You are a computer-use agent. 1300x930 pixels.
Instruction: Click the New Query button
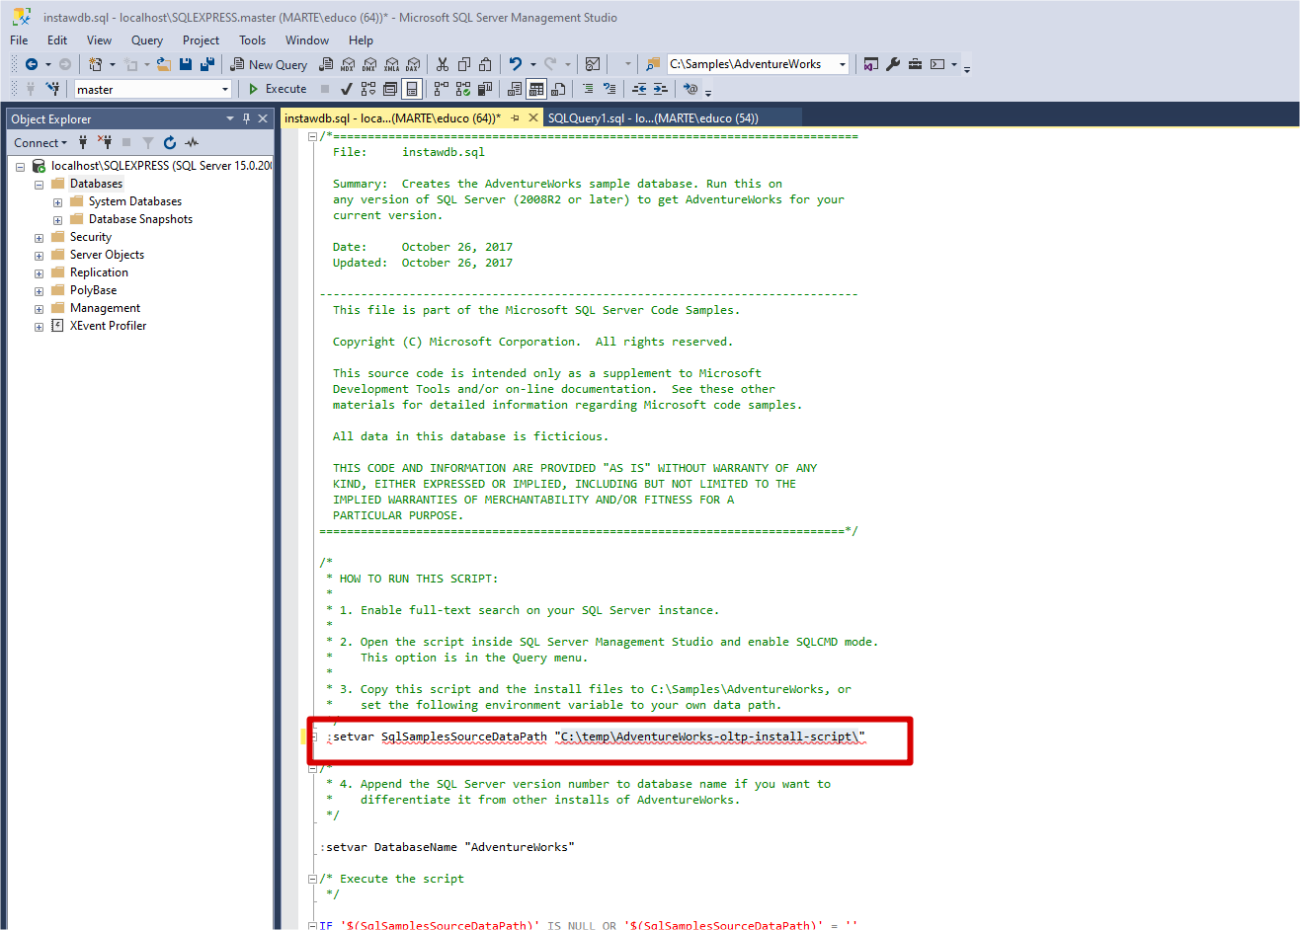pos(269,64)
